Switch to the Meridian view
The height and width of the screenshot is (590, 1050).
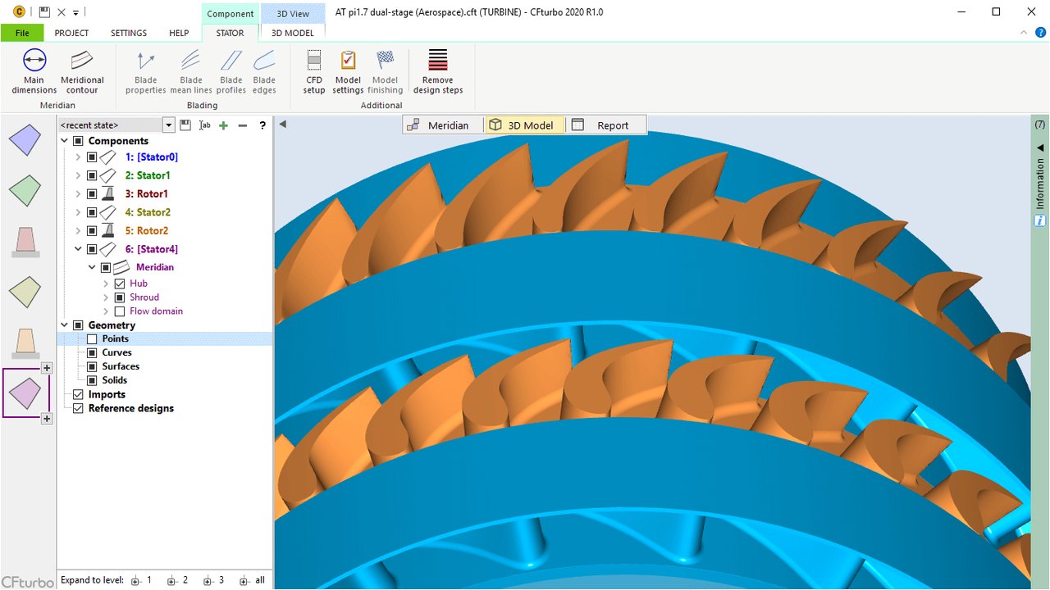[439, 125]
